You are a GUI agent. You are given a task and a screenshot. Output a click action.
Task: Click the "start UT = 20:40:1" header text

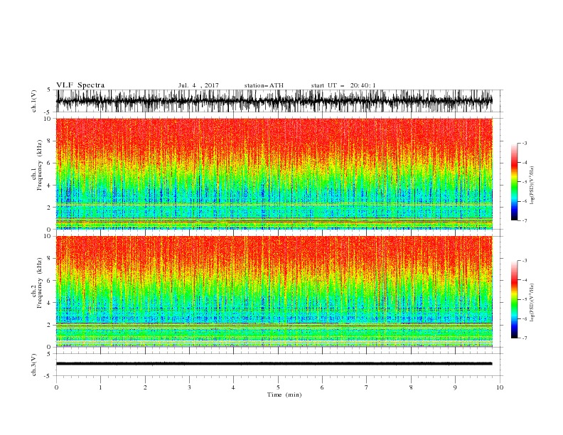point(343,85)
